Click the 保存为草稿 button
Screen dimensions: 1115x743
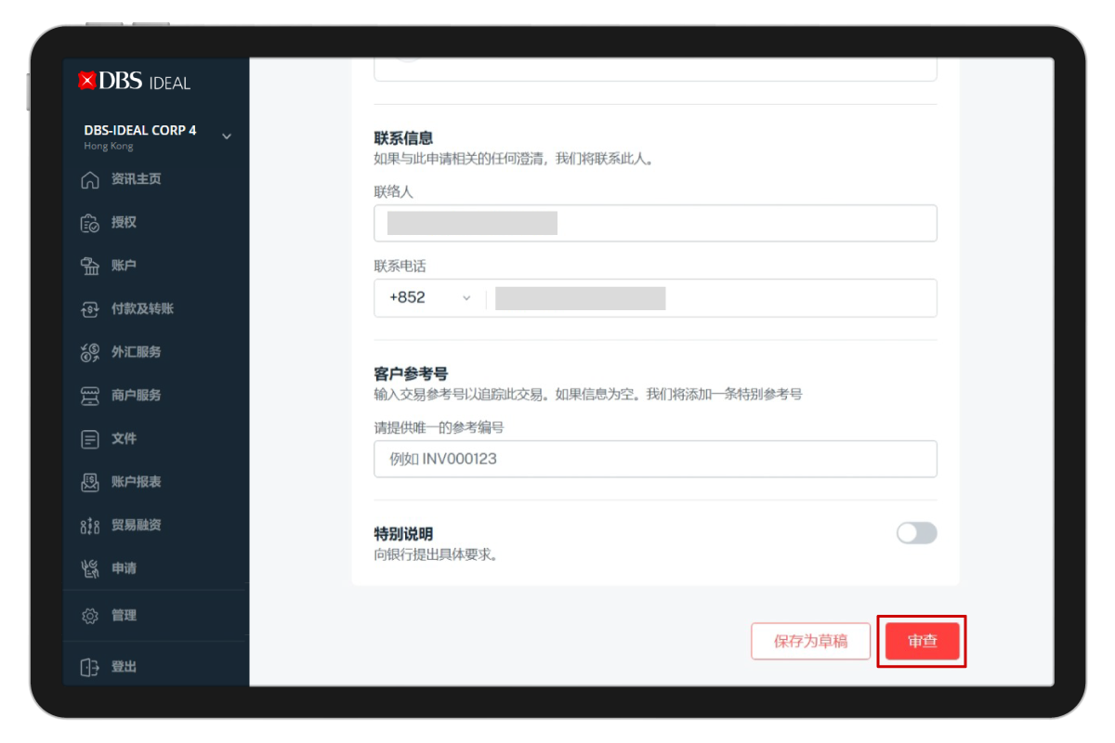[x=810, y=641]
